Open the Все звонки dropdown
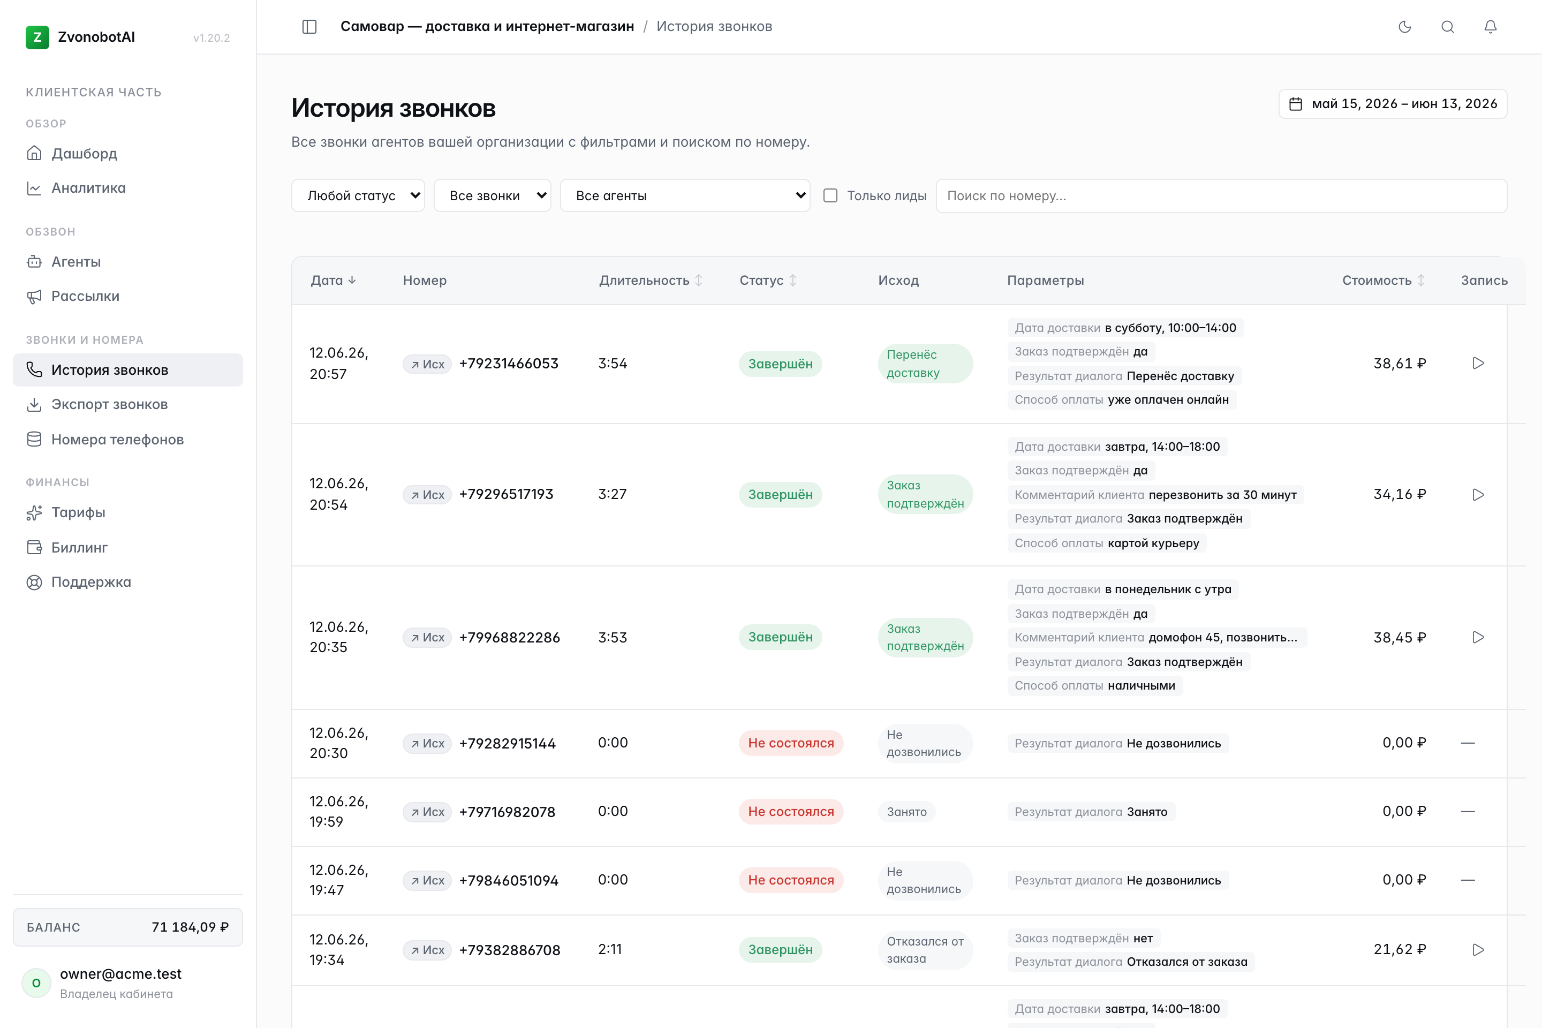The height and width of the screenshot is (1028, 1542). [493, 195]
